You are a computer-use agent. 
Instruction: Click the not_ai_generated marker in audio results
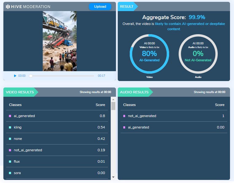coord(124,116)
